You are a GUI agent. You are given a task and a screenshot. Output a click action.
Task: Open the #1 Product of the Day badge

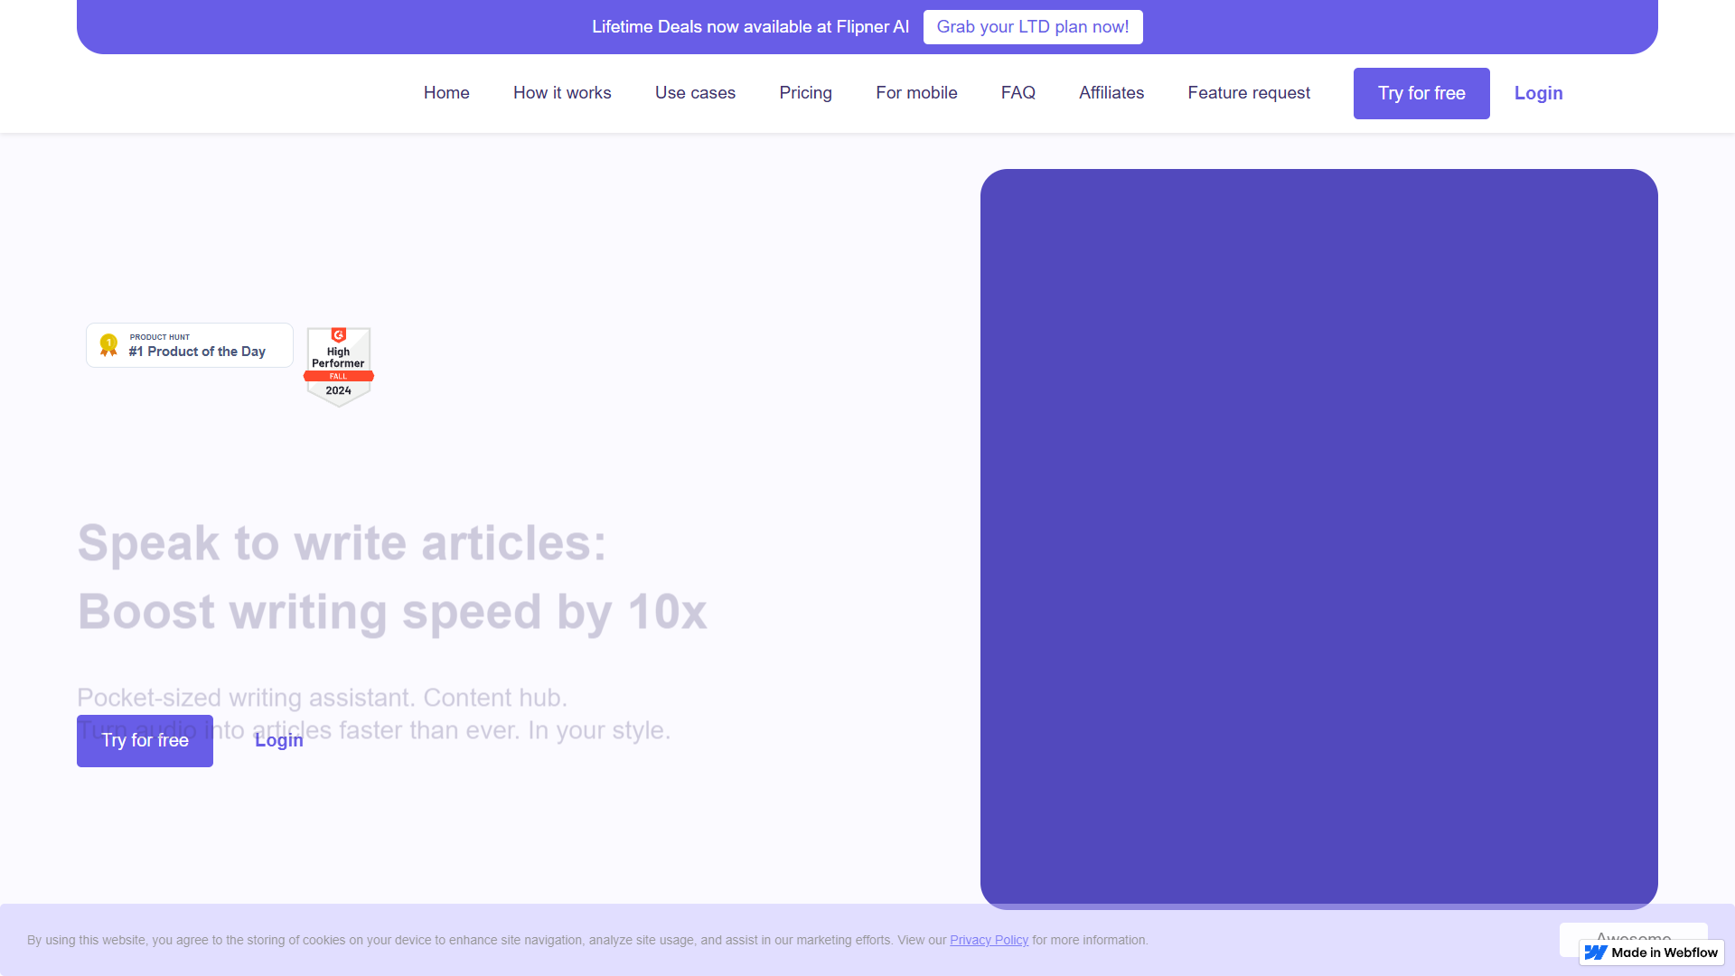click(x=190, y=345)
